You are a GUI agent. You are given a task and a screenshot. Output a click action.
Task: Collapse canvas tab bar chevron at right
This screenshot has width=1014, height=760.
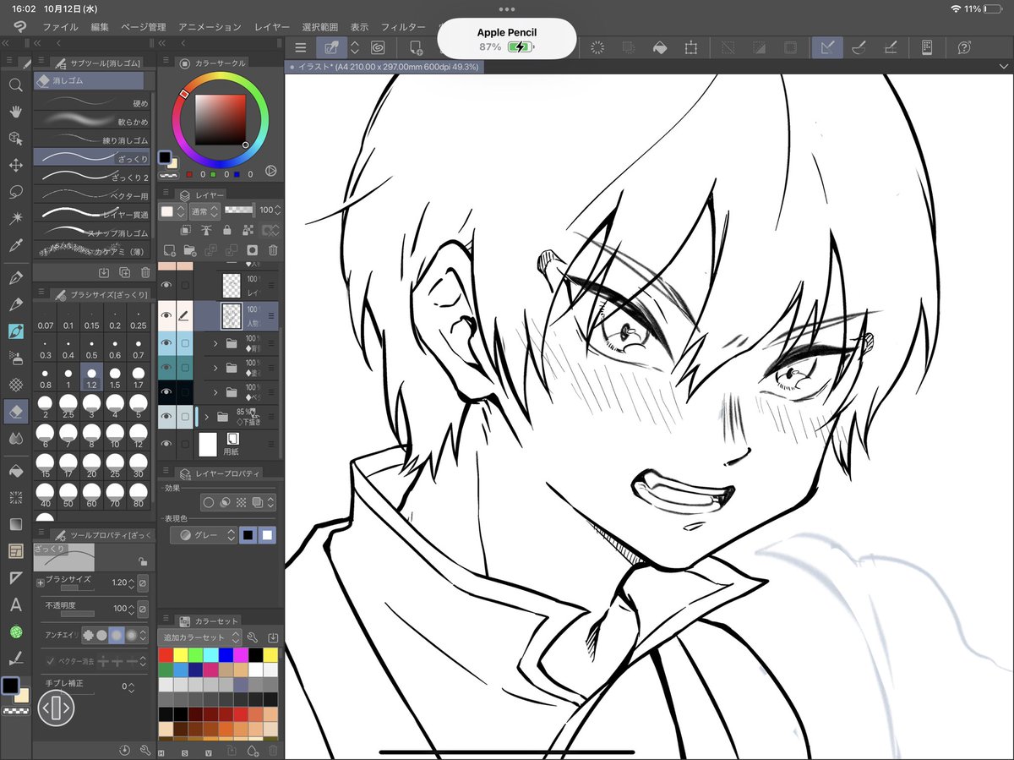(1003, 65)
